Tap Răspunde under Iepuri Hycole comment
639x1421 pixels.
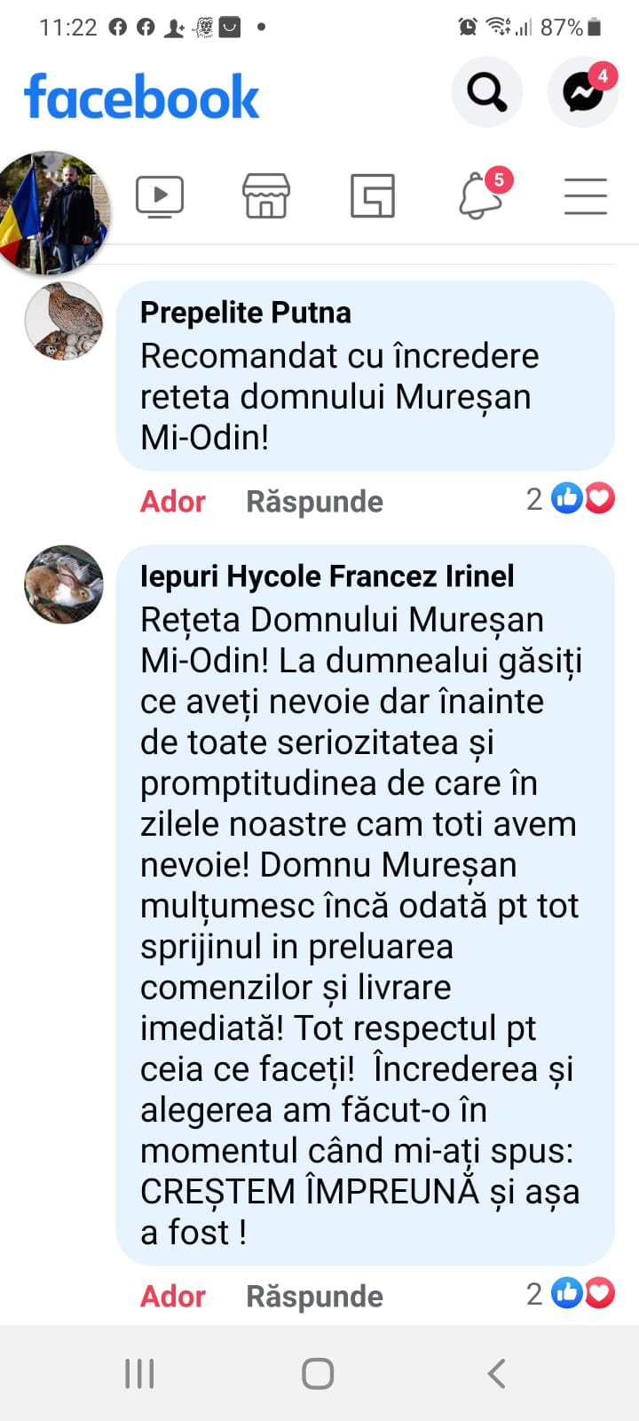314,1296
